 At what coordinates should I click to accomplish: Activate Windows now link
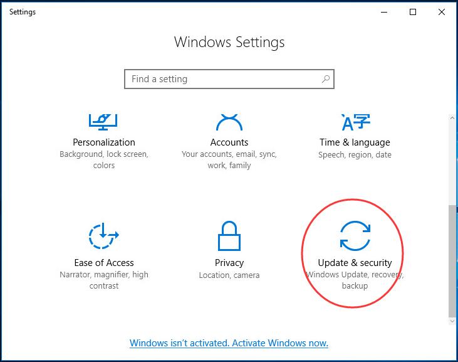point(229,343)
